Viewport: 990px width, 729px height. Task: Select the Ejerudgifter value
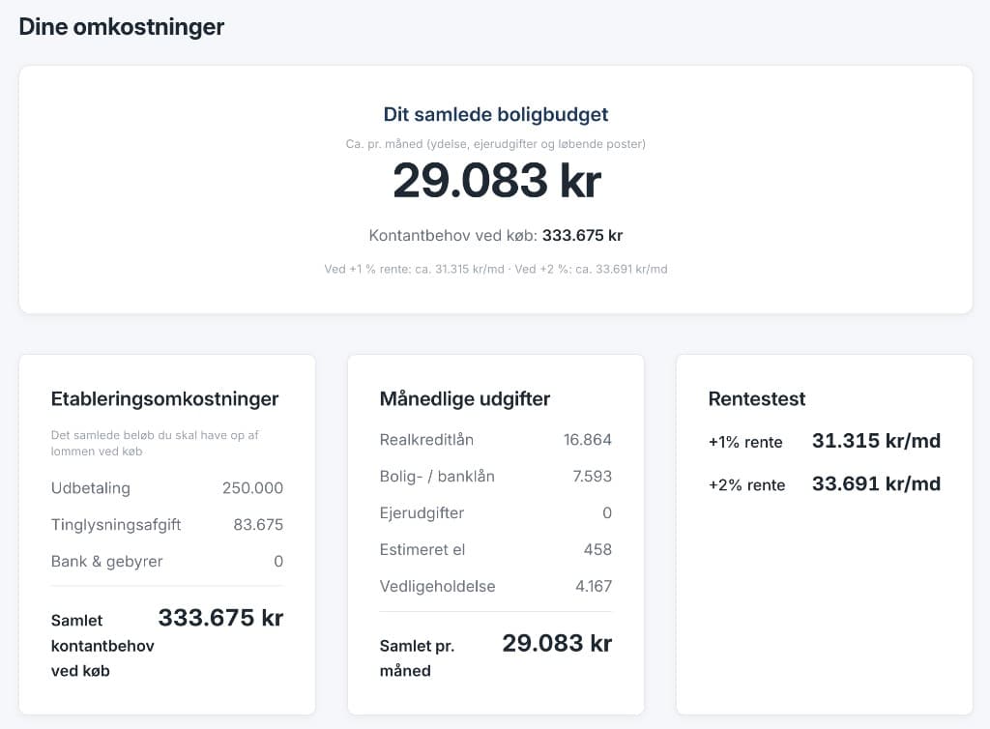(606, 513)
